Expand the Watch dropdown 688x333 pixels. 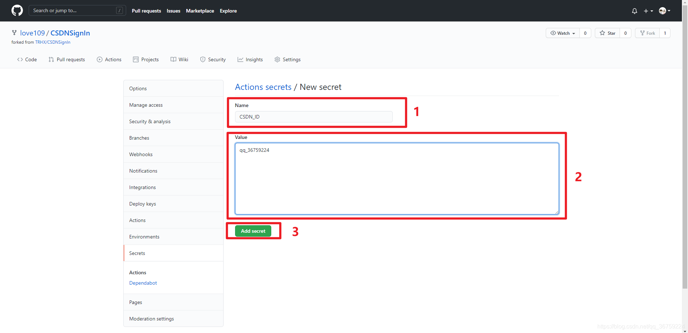(563, 33)
